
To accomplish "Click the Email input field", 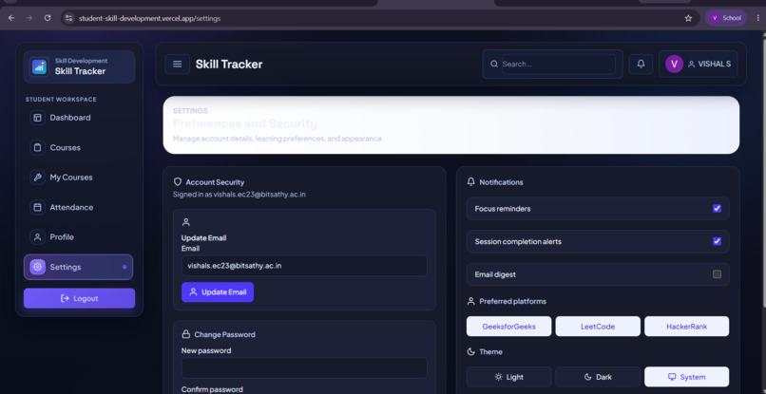I will [304, 266].
